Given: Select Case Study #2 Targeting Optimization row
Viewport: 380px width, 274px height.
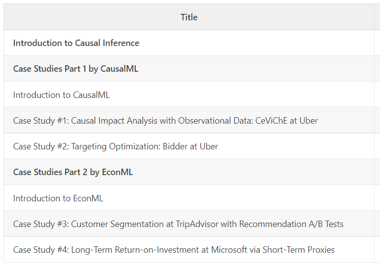Looking at the screenshot, I should pos(115,146).
